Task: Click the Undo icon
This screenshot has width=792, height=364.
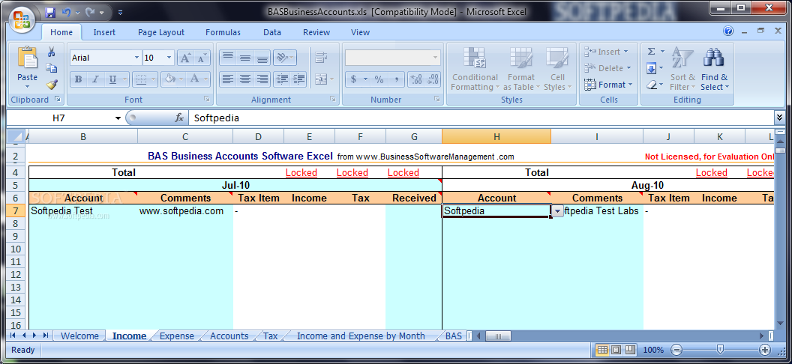Action: click(x=66, y=11)
